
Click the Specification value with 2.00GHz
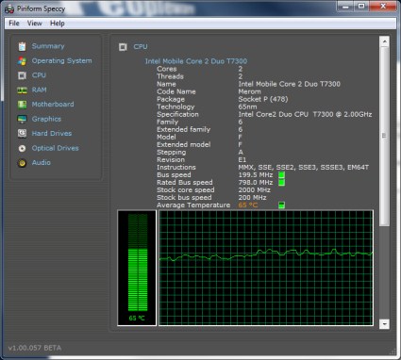tap(305, 114)
